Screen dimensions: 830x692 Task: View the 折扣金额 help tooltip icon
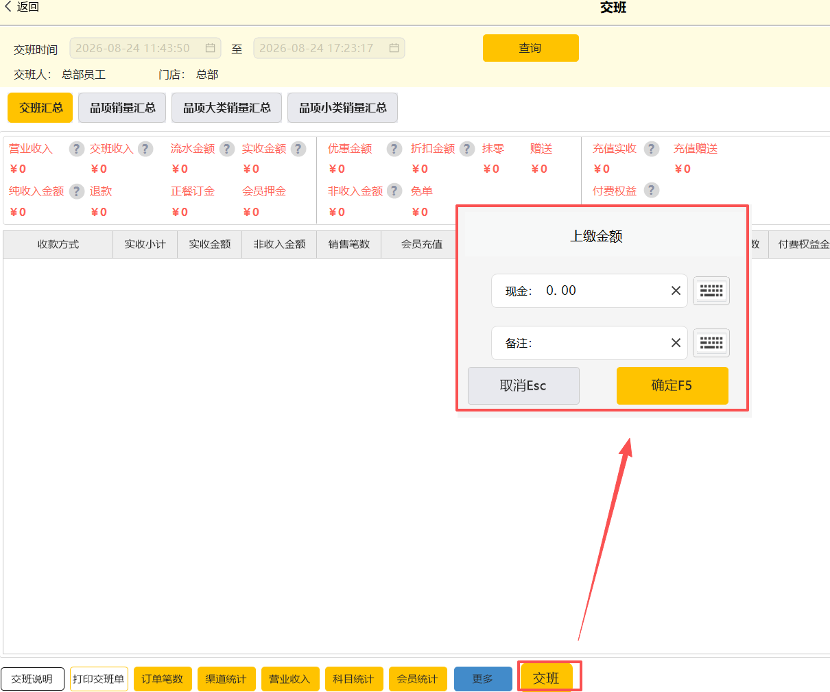point(467,149)
